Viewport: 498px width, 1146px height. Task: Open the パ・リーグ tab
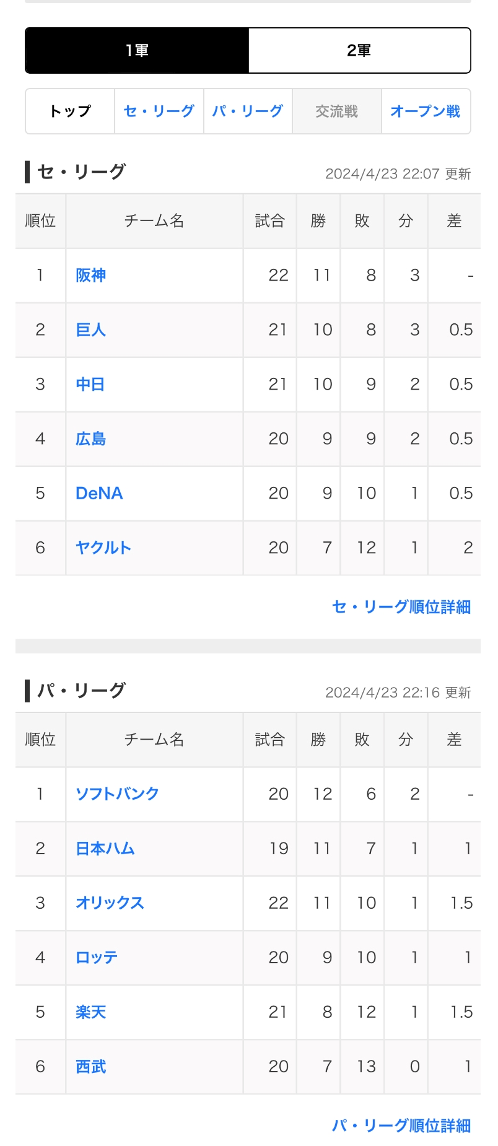(248, 112)
